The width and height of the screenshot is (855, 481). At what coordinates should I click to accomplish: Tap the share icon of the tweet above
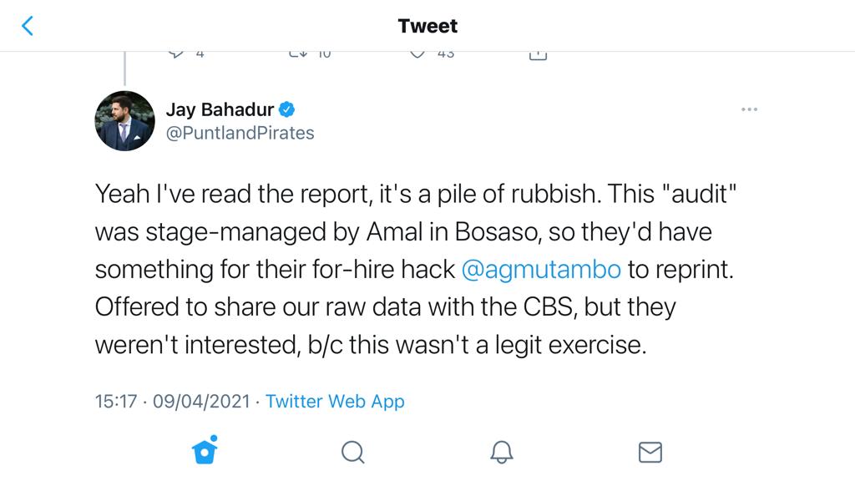point(539,54)
